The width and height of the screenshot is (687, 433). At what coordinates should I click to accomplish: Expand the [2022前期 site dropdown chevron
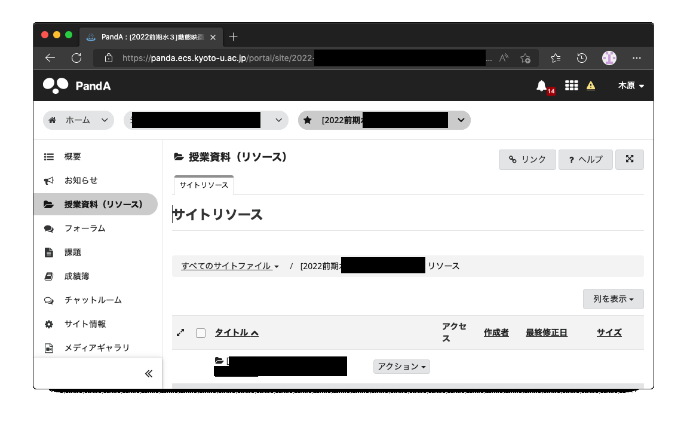tap(461, 120)
